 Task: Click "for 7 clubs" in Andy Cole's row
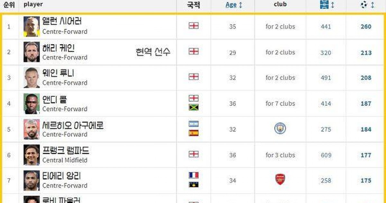point(280,103)
